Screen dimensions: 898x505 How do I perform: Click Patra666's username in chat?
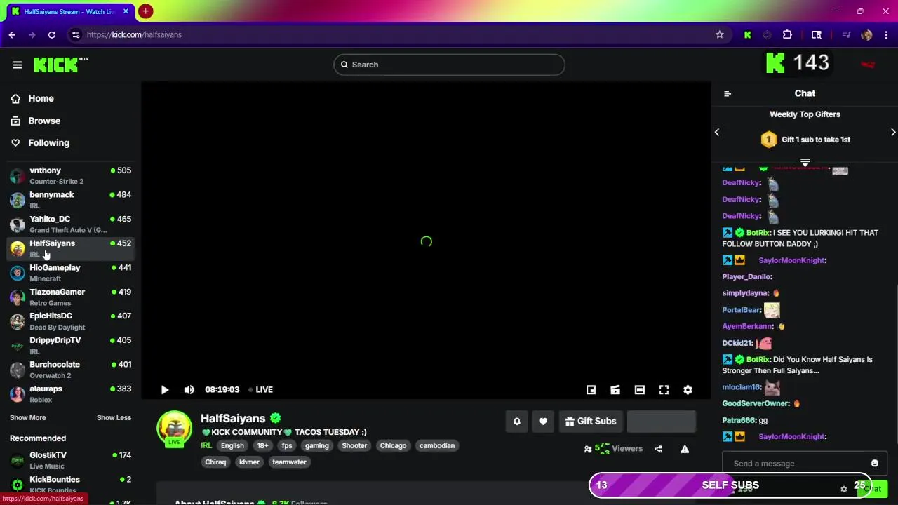pyautogui.click(x=739, y=421)
